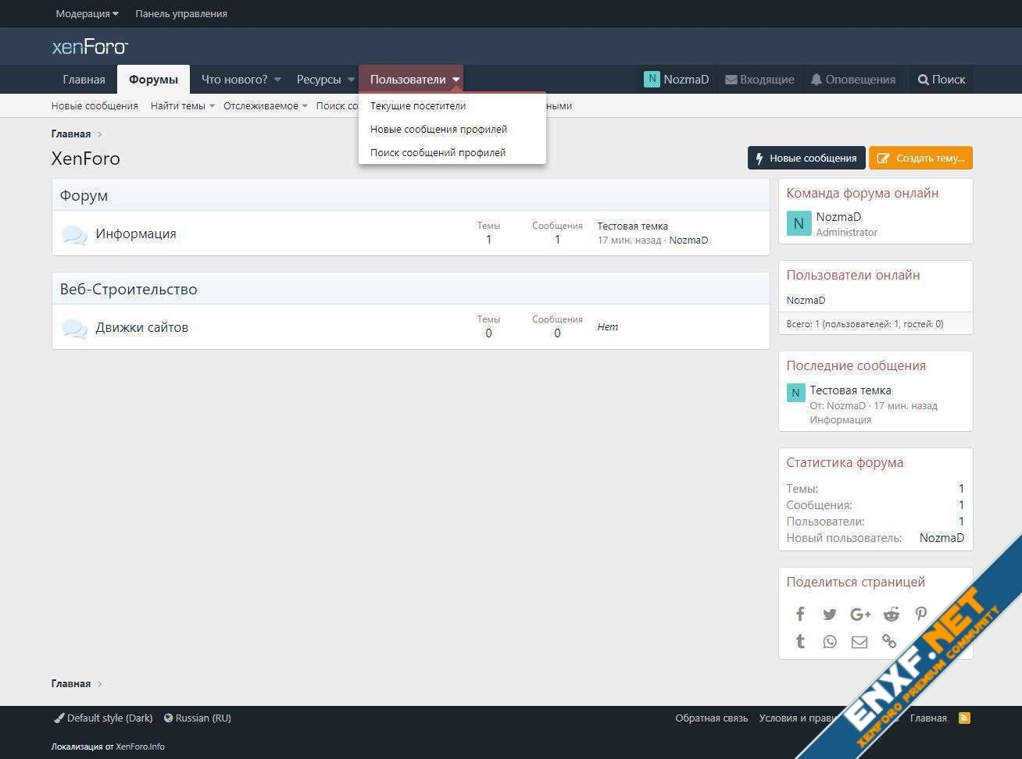
Task: Switch to the Форумы navigation tab
Action: (x=154, y=80)
